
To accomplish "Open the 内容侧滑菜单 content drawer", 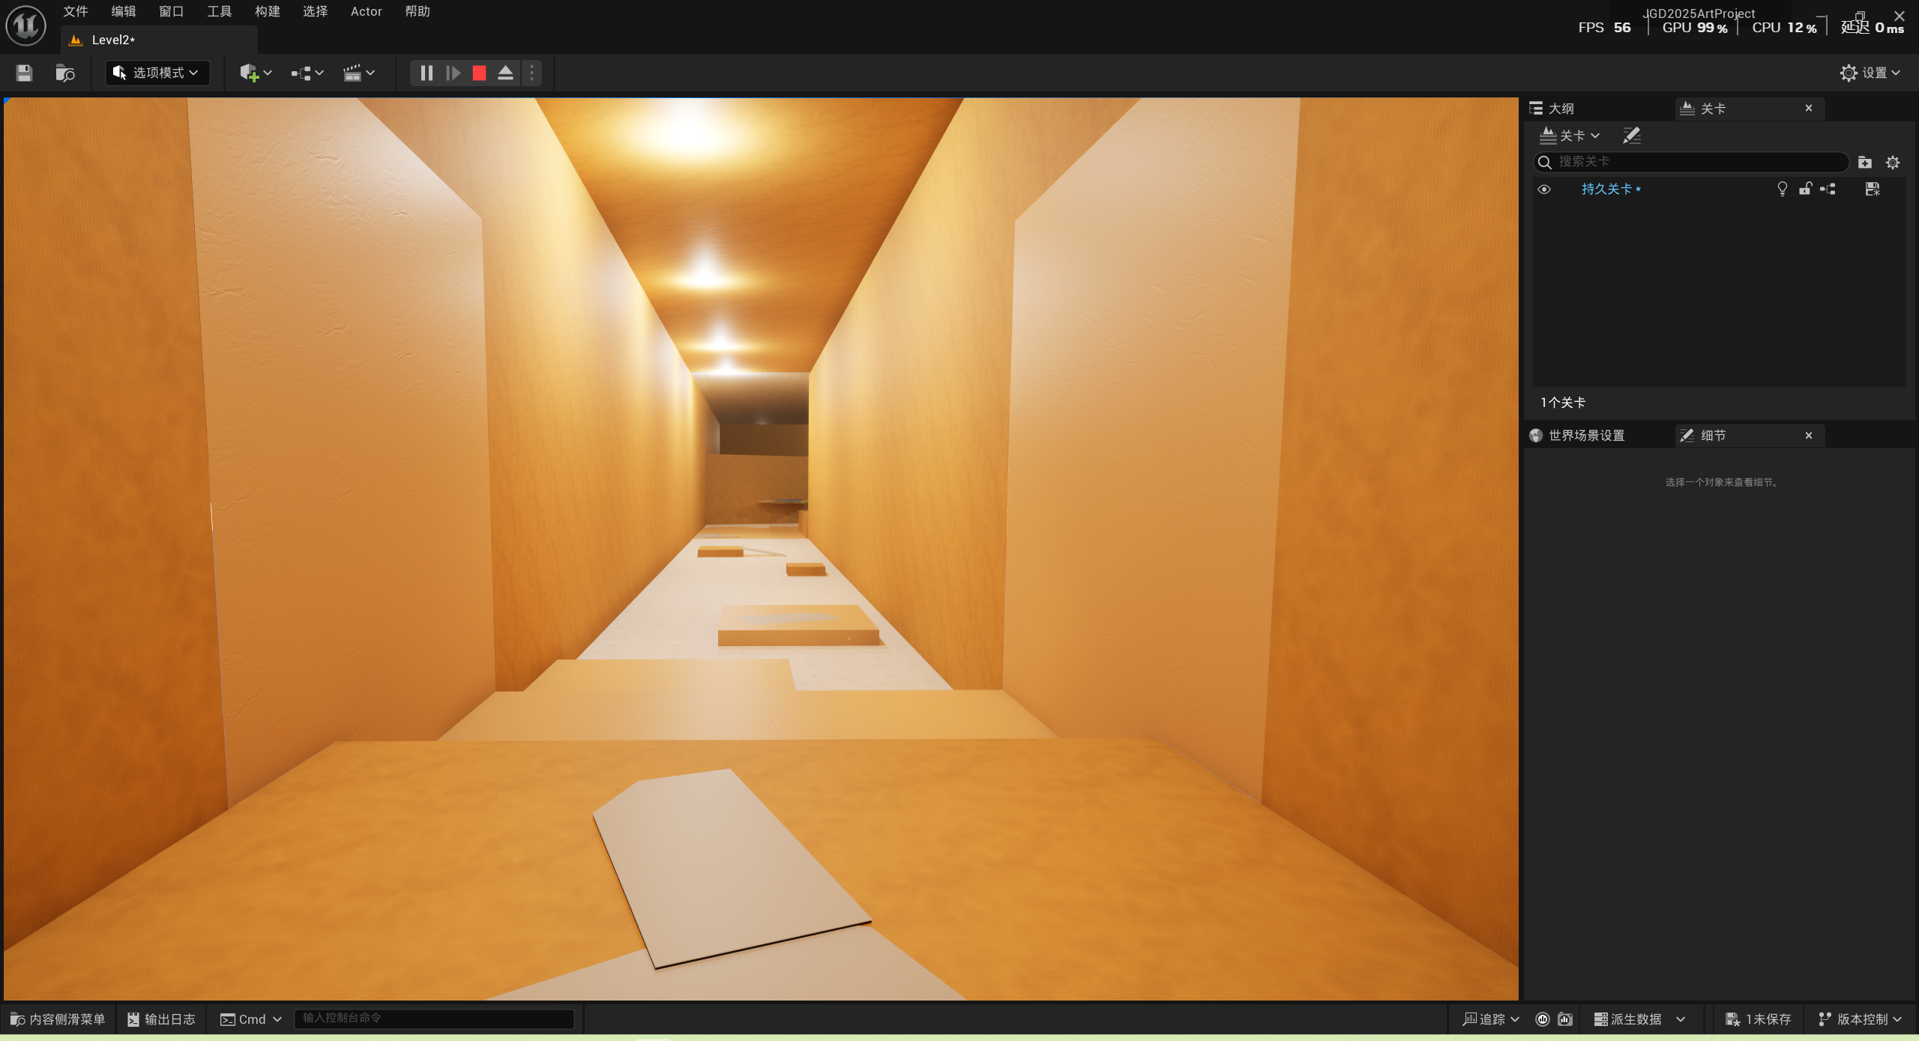I will point(58,1019).
